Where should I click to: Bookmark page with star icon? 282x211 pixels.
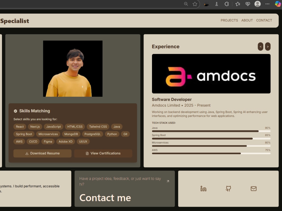coord(195,4)
